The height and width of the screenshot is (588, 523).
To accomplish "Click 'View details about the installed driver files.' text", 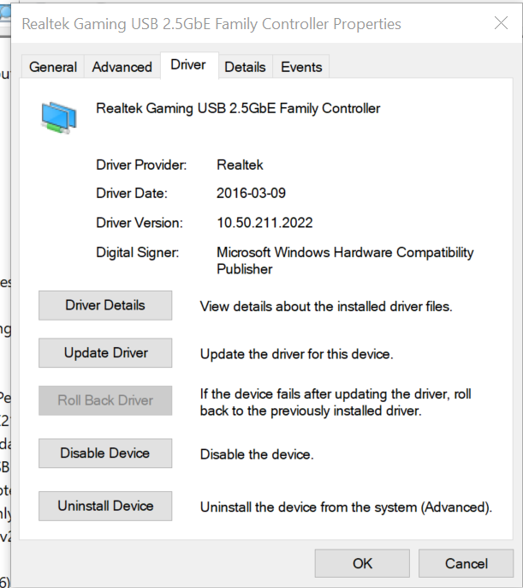I will point(326,306).
